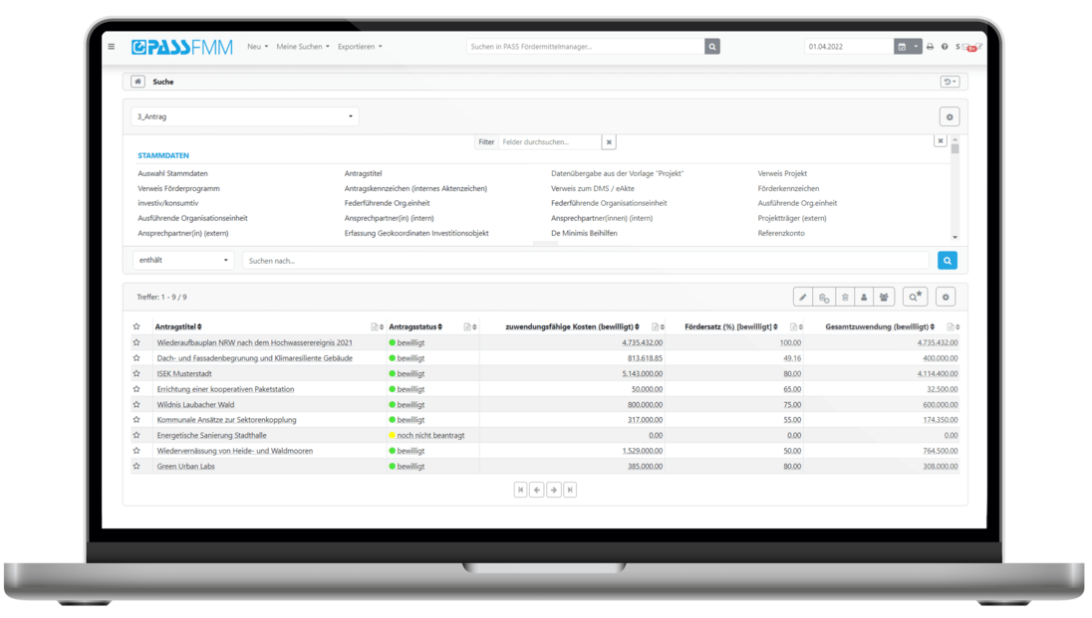Click the save search star-magnifier icon

[x=915, y=298]
